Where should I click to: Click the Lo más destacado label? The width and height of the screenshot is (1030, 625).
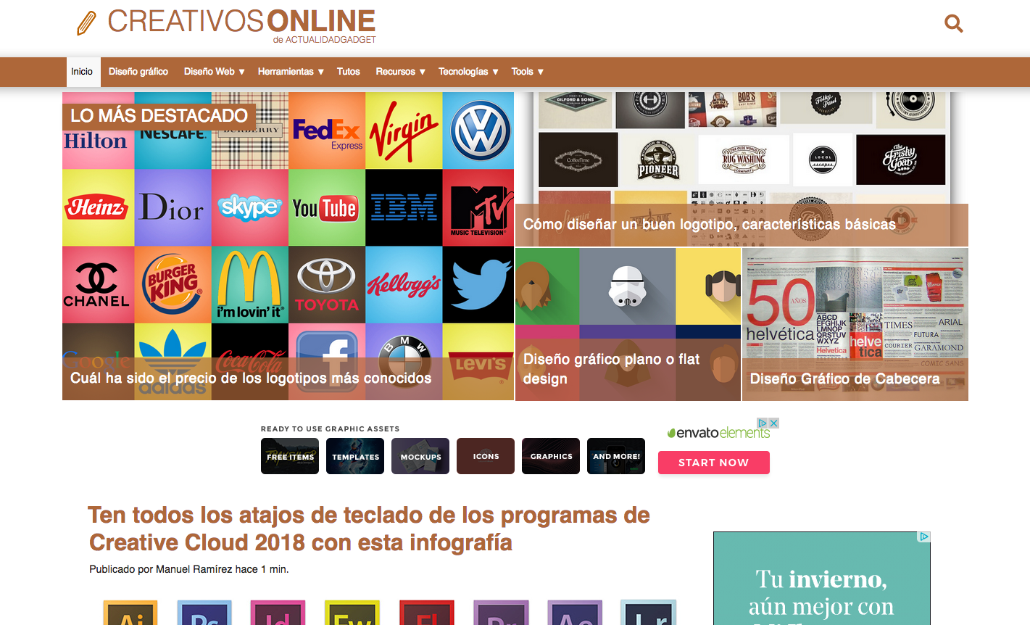pyautogui.click(x=159, y=115)
